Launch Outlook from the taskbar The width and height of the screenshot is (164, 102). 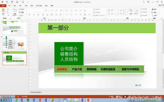pyautogui.click(x=34, y=100)
